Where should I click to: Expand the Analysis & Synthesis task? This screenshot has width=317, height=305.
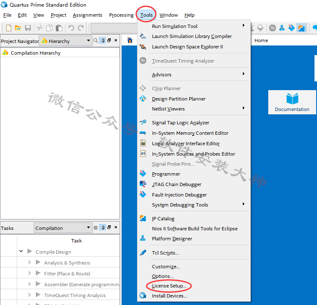(29, 262)
